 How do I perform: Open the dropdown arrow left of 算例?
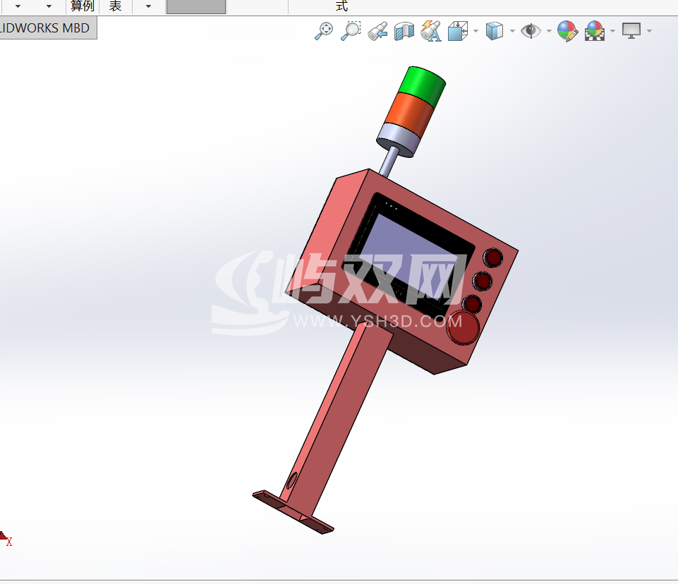pos(49,6)
